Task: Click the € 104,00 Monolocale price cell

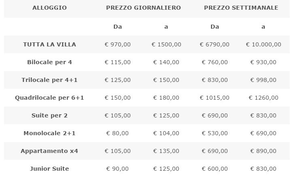Action: [x=166, y=133]
